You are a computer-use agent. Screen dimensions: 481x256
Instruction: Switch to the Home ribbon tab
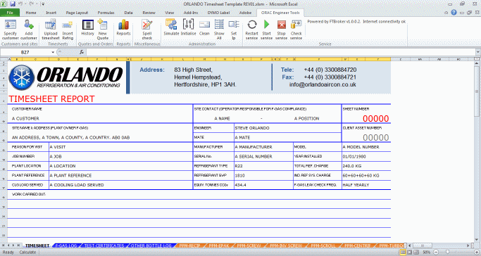click(x=31, y=13)
